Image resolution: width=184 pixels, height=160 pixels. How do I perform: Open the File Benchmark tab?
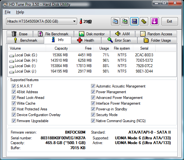pyautogui.click(x=54, y=34)
